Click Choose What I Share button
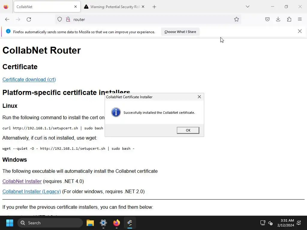The height and width of the screenshot is (230, 307). click(x=180, y=32)
